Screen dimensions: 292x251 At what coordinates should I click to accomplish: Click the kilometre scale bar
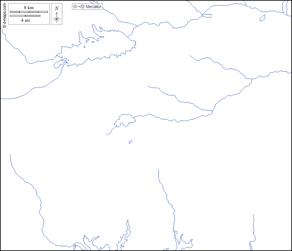point(29,12)
